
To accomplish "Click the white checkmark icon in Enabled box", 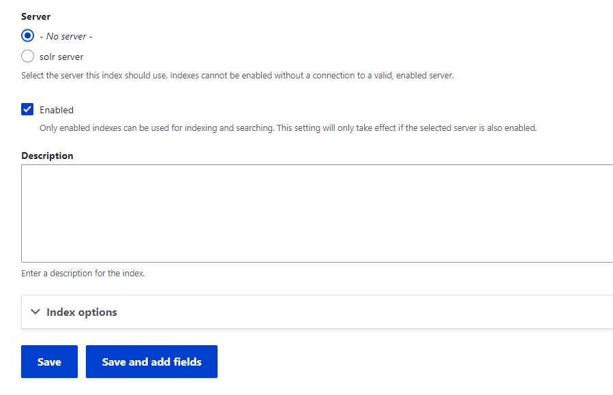I will point(28,110).
